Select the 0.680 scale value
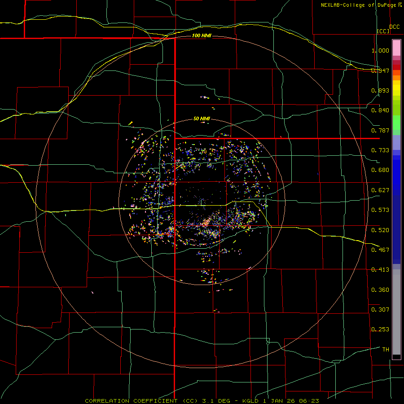404x404 pixels. [380, 170]
